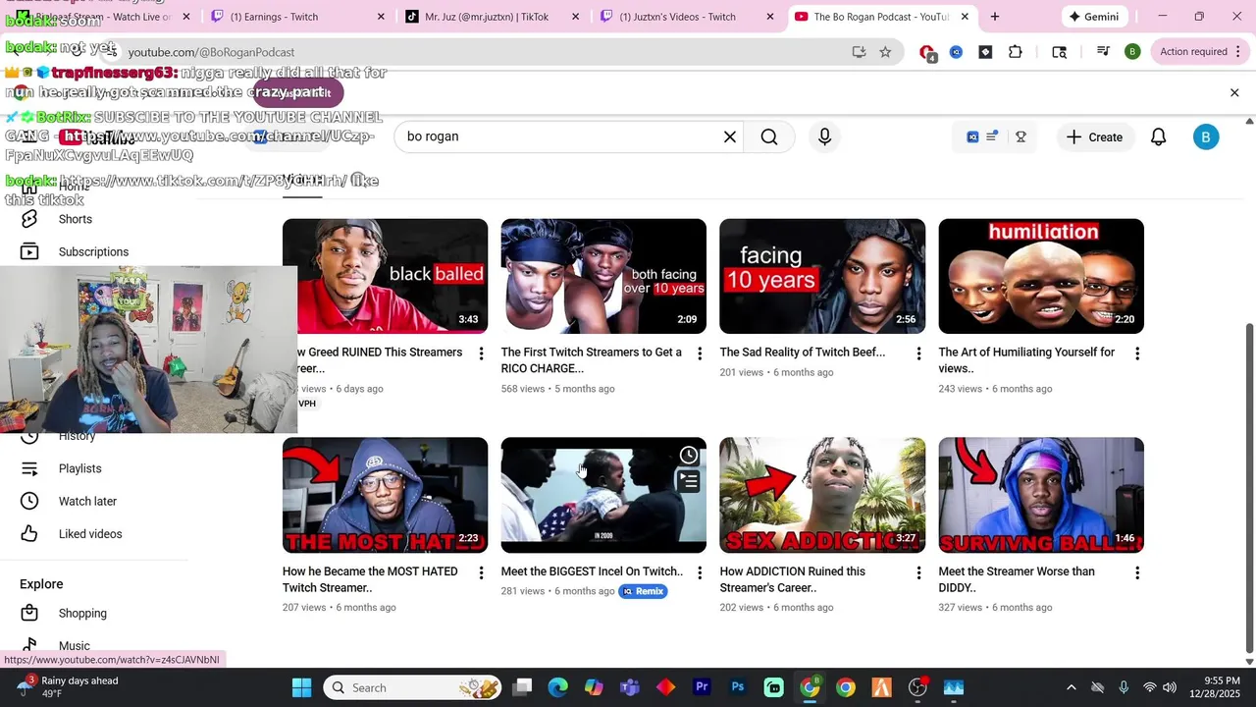Open 'The First Twitch Streamers to Get a RICO CHARGE' title
Image resolution: width=1256 pixels, height=707 pixels.
(591, 360)
